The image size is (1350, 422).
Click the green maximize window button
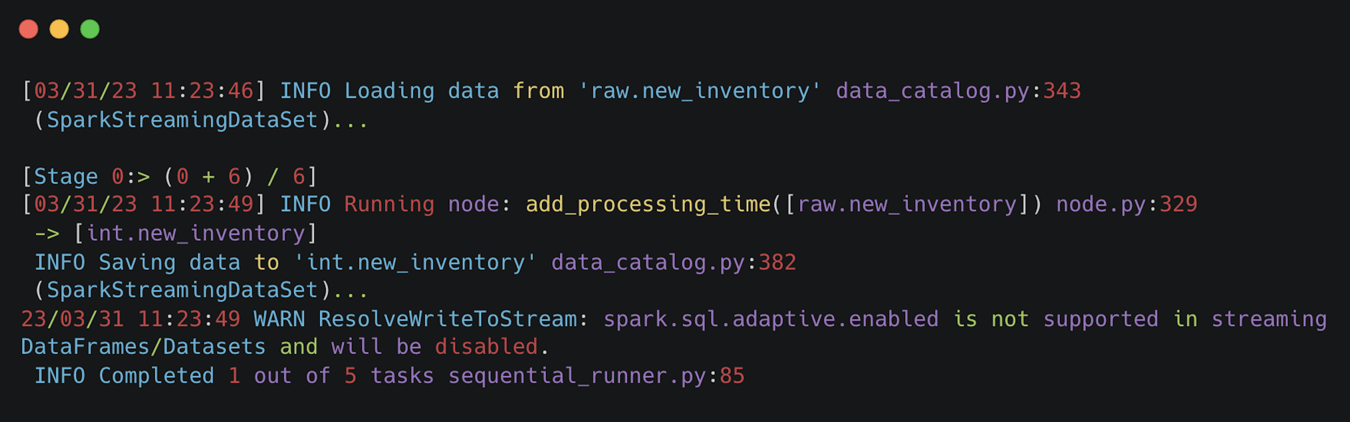(90, 29)
